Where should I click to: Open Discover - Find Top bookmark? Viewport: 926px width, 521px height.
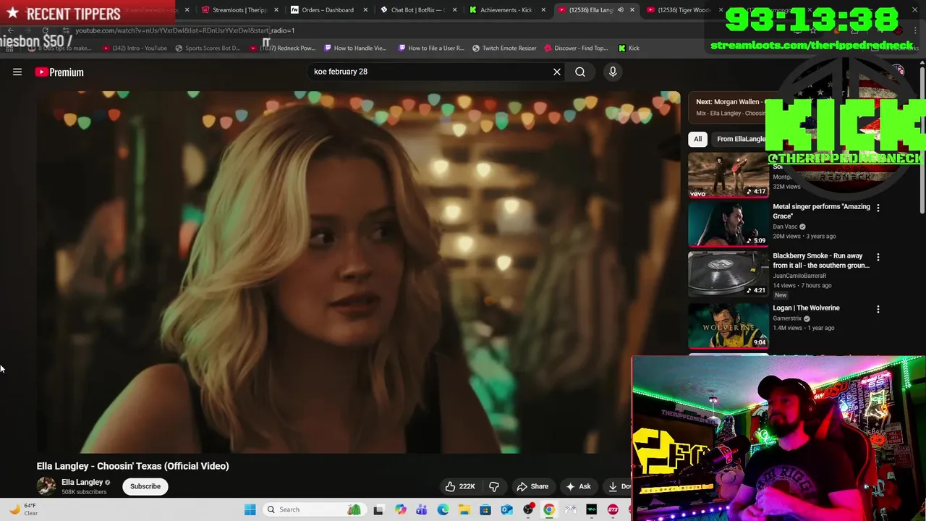[x=576, y=48]
